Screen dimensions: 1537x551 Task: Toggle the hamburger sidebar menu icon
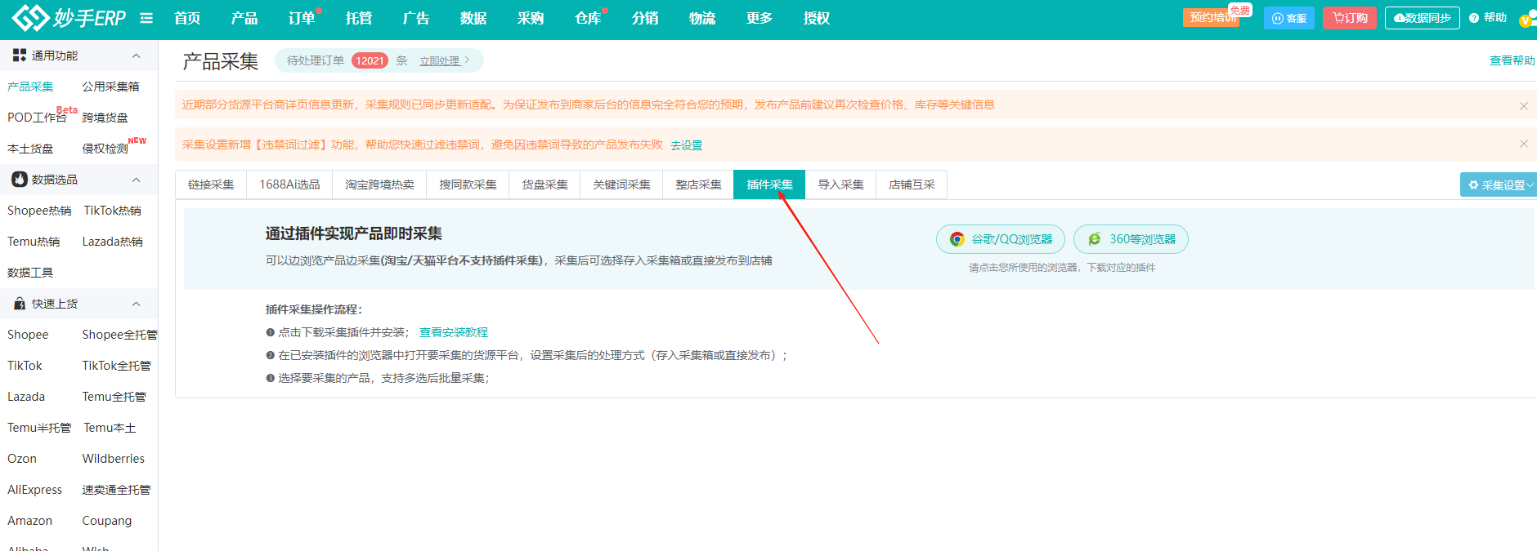[x=146, y=18]
